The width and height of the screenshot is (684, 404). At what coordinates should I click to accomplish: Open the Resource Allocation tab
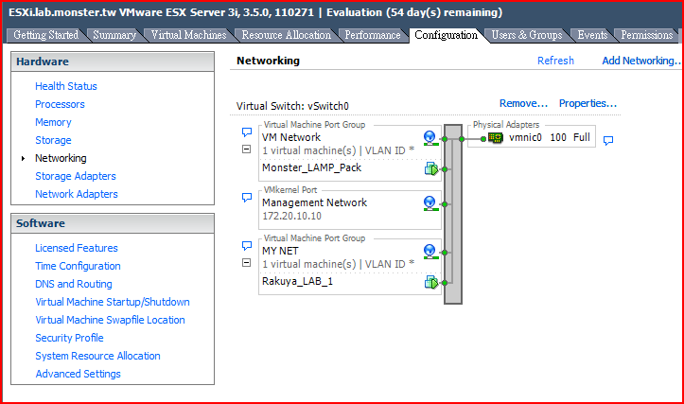pyautogui.click(x=286, y=35)
